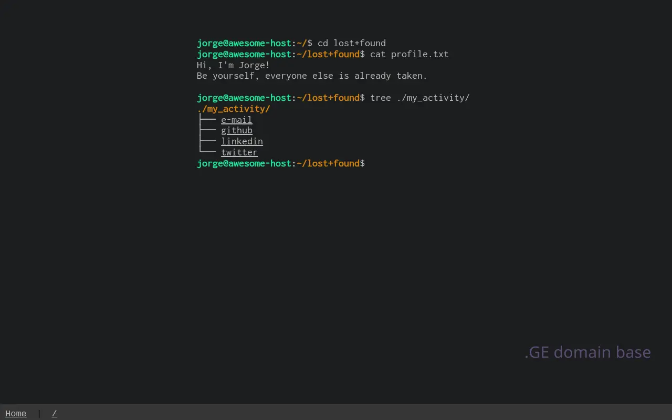The image size is (672, 420).
Task: Click the "Be yourself" quote line
Action: (x=312, y=76)
